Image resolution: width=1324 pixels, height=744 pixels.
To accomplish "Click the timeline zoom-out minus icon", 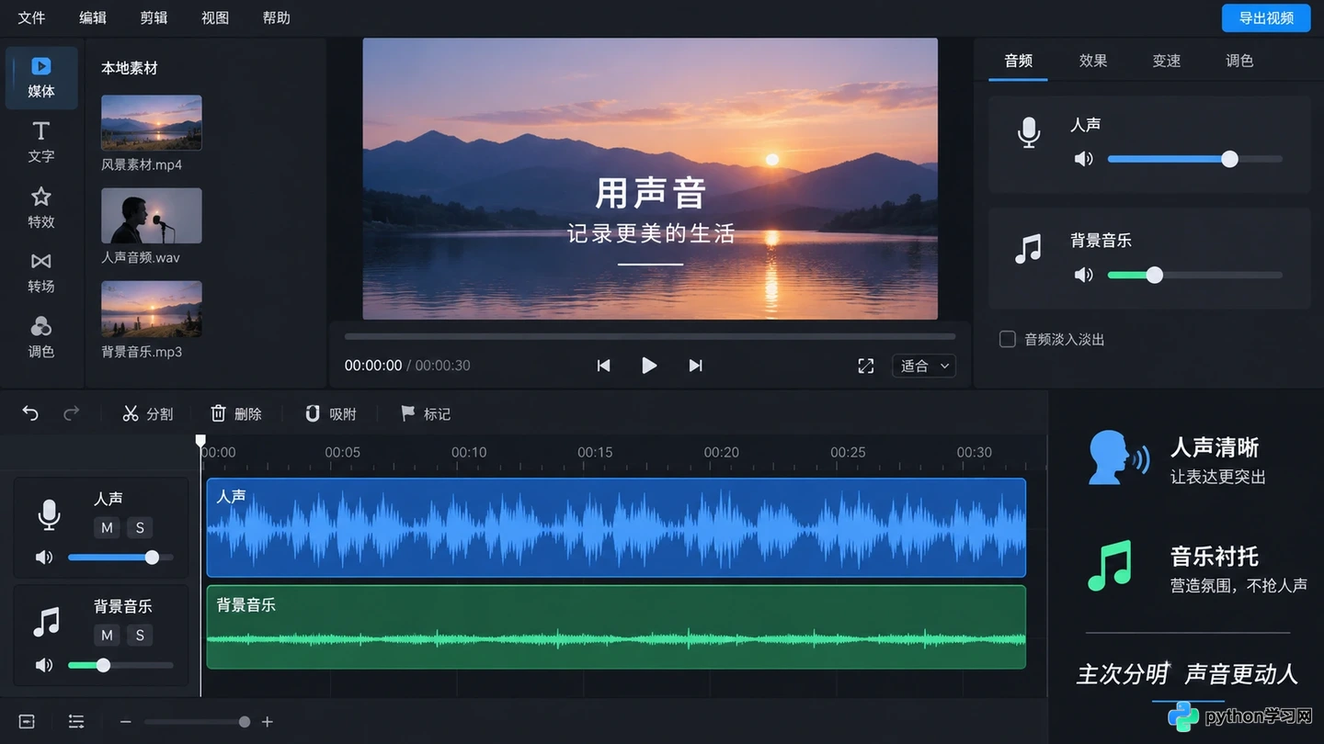I will point(126,722).
